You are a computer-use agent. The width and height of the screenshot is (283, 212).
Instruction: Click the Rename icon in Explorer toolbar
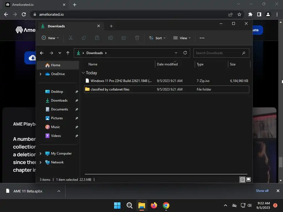coord(111,38)
